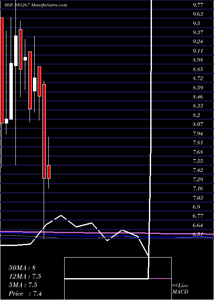Click the 9.11 price axis label
Image resolution: width=214 pixels, height=300 pixels.
(x=198, y=51)
